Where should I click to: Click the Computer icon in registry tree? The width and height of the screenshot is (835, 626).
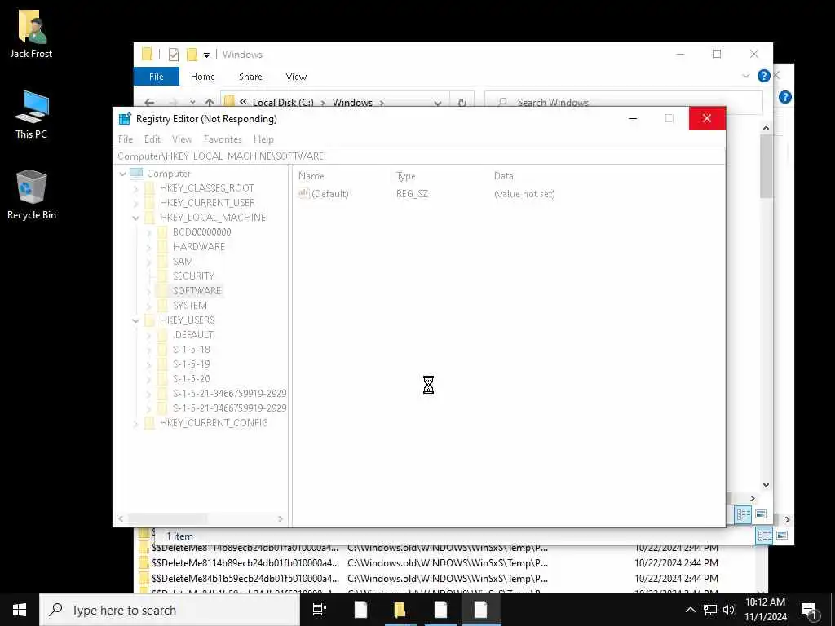click(136, 174)
